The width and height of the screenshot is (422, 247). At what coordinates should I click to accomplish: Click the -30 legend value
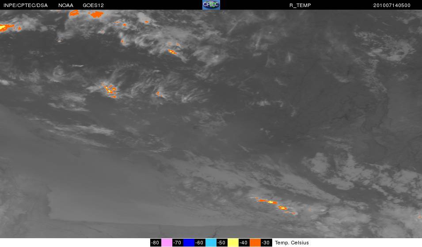pyautogui.click(x=266, y=243)
